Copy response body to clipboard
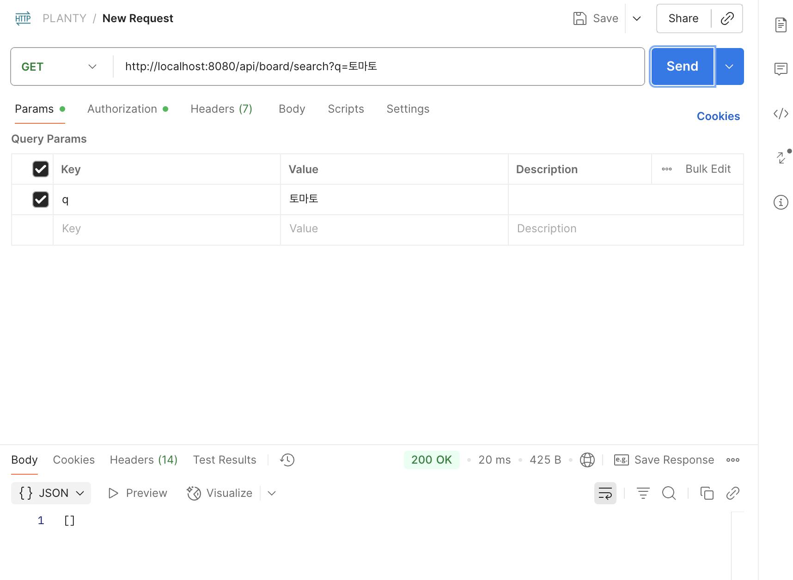The image size is (793, 580). 707,493
